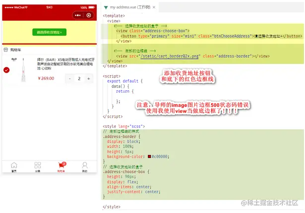
Task: Open the toothbrush product thumbnail
Action: click(23, 70)
